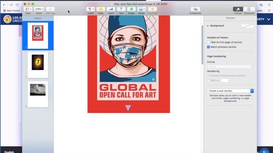Click the browser bookmarks overflow chevron

269,11
